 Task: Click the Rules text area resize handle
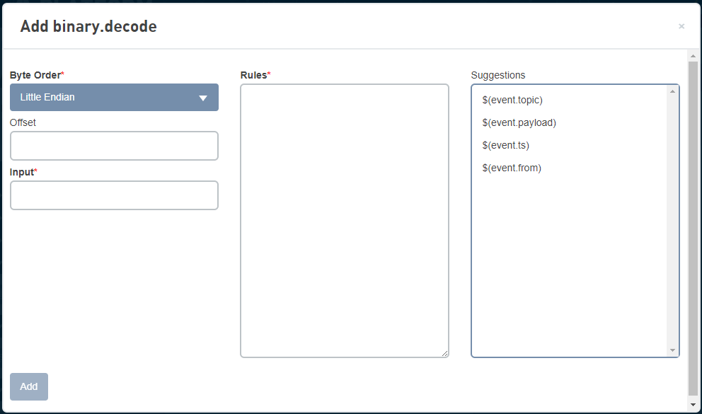click(x=445, y=354)
